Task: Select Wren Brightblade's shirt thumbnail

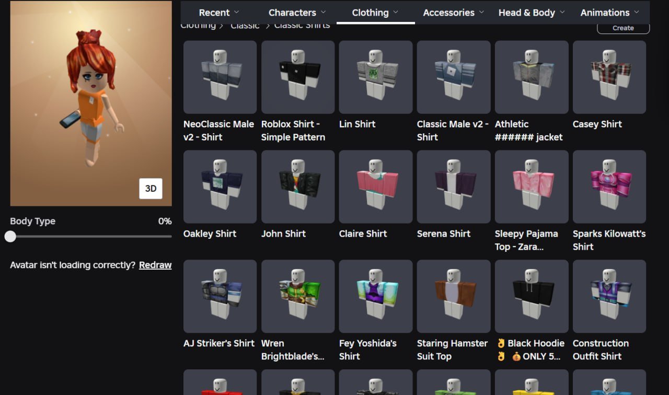Action: (297, 297)
